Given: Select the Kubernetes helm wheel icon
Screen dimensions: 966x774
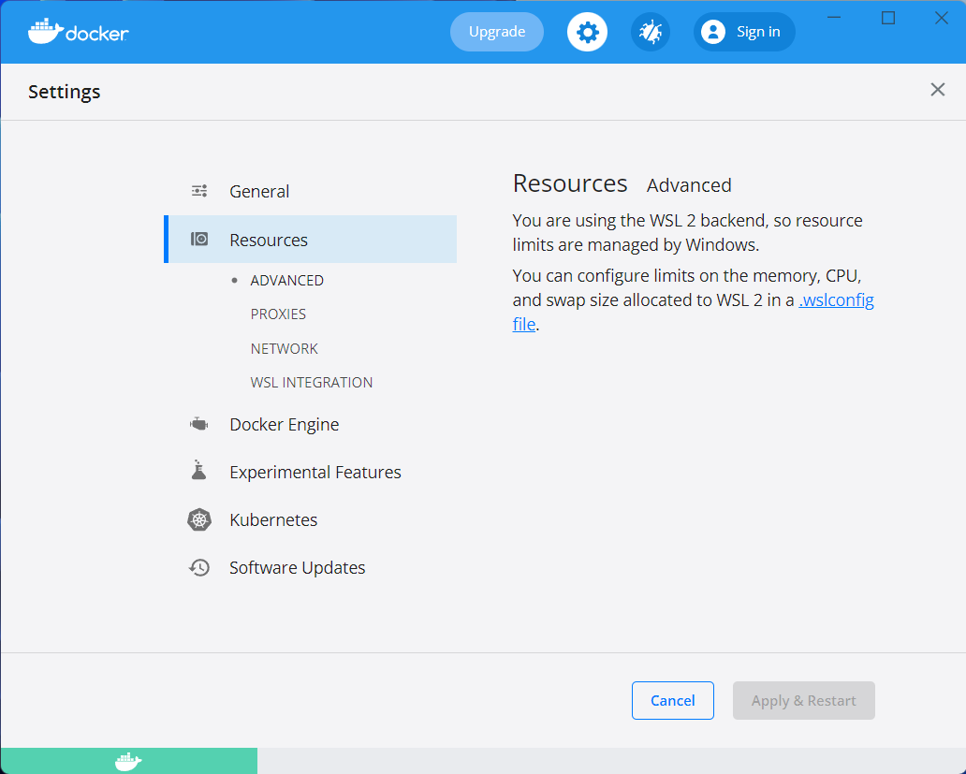Looking at the screenshot, I should [x=198, y=519].
